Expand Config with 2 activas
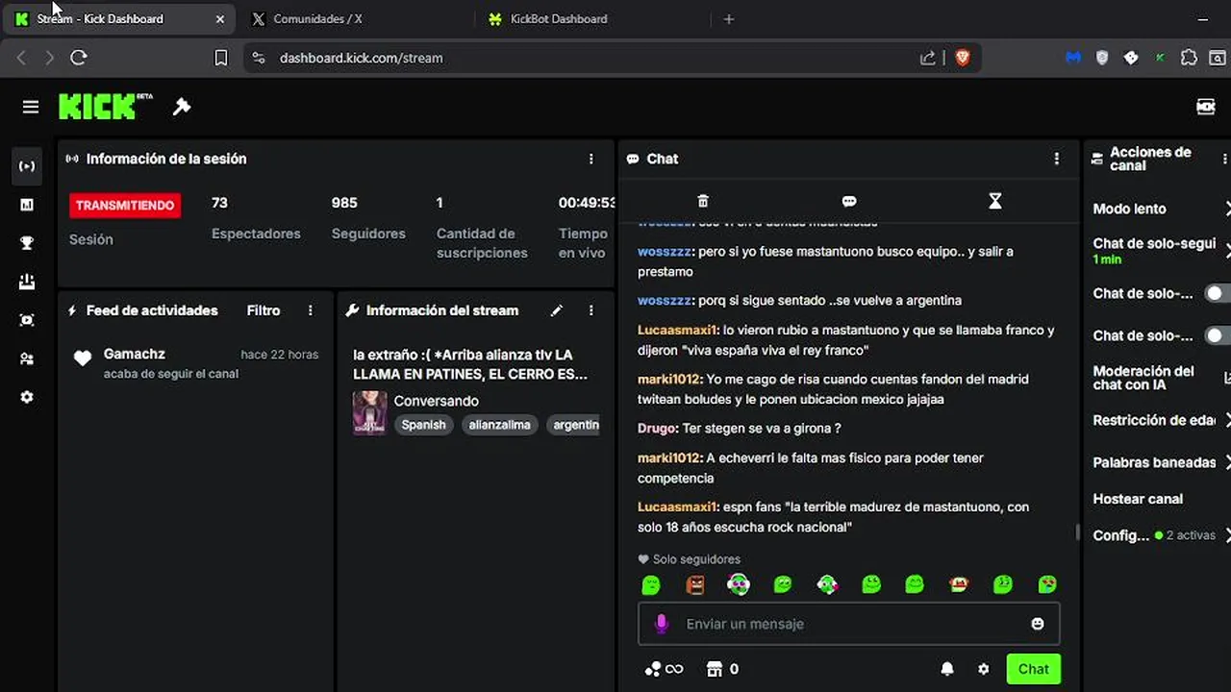This screenshot has height=692, width=1231. click(1161, 535)
